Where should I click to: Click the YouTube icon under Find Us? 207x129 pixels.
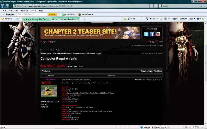[x=158, y=34]
